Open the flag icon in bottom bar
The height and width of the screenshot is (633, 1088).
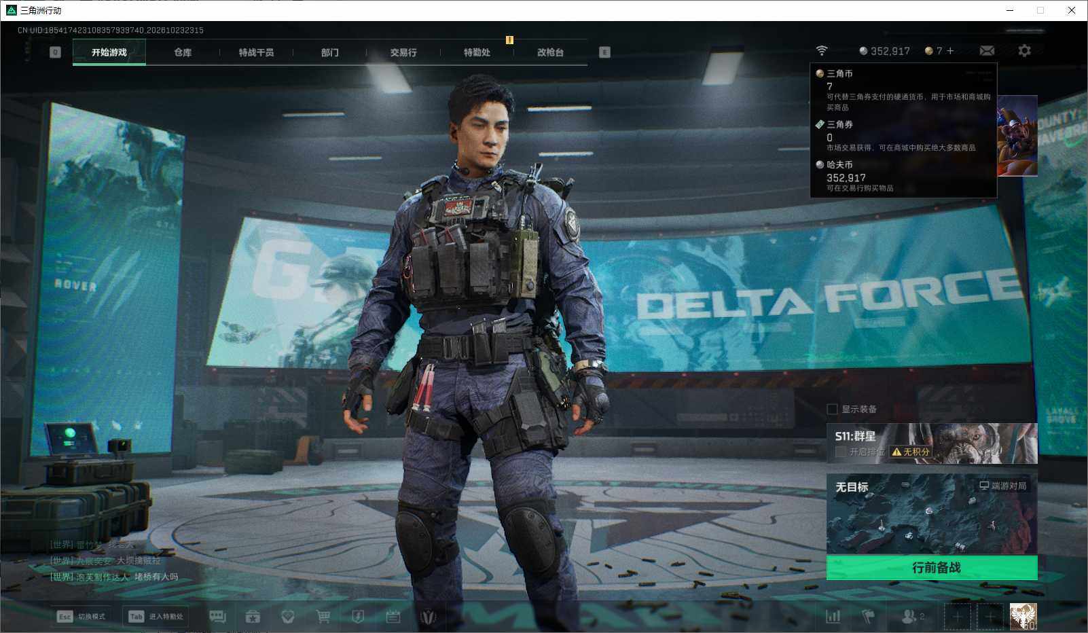click(868, 617)
